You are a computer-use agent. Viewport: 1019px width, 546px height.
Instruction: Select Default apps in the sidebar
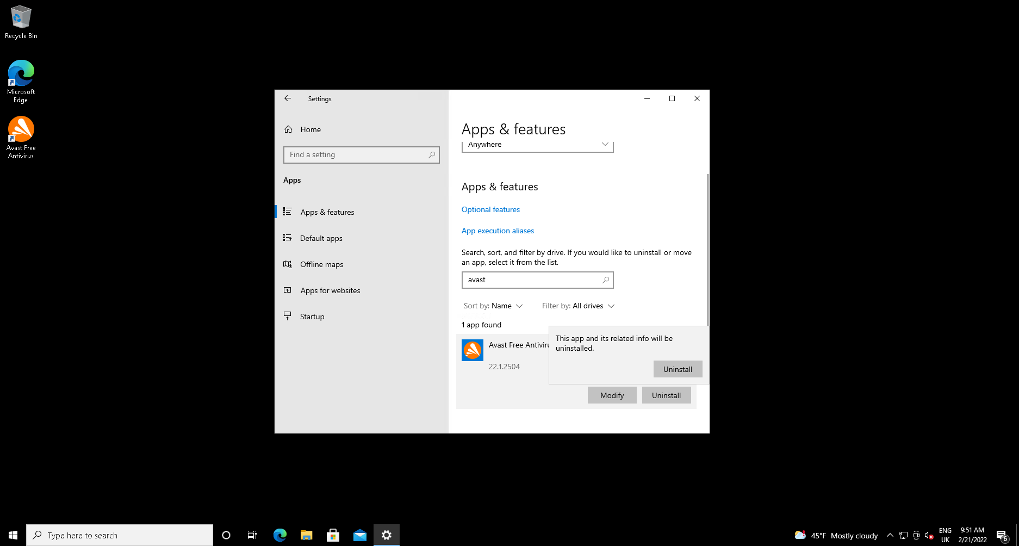pos(362,238)
